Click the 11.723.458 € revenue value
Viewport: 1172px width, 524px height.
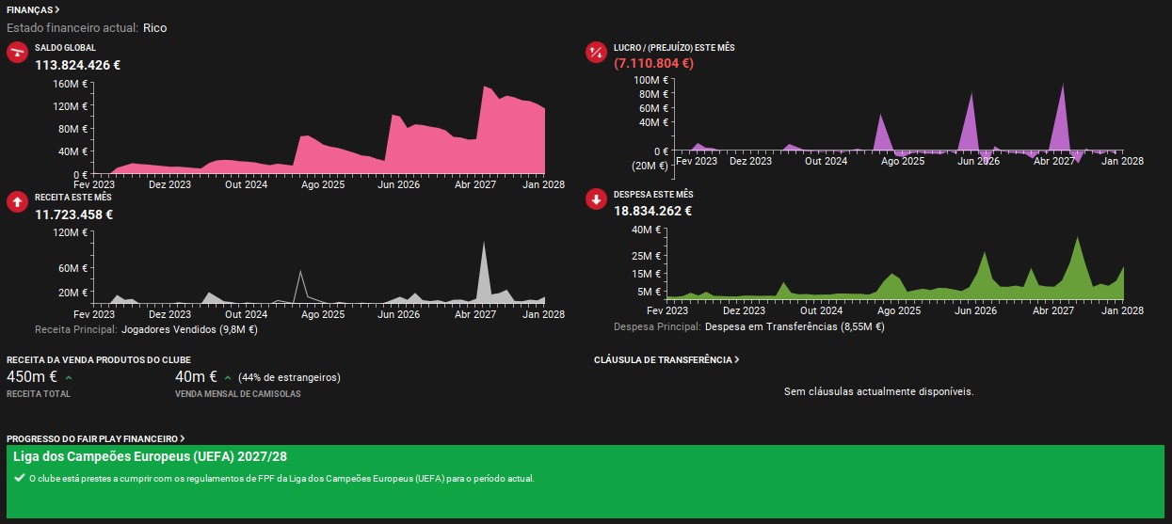coord(73,214)
